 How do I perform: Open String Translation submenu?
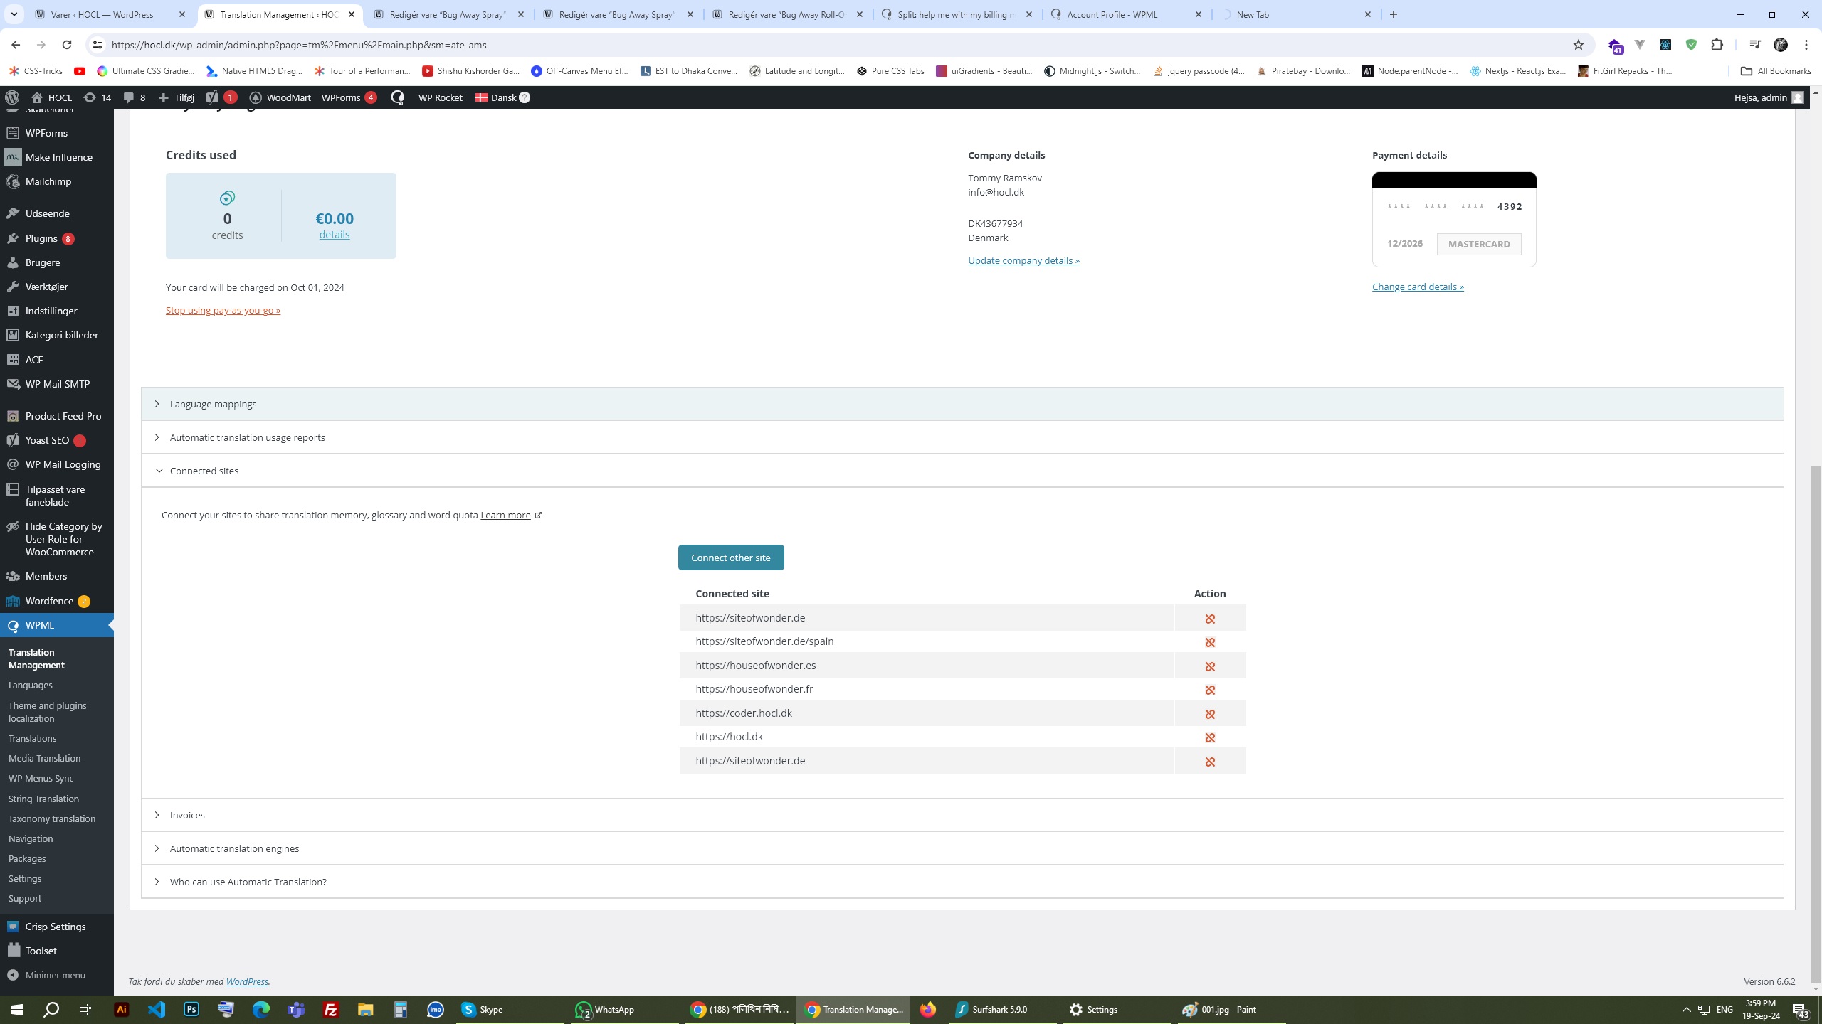point(43,799)
